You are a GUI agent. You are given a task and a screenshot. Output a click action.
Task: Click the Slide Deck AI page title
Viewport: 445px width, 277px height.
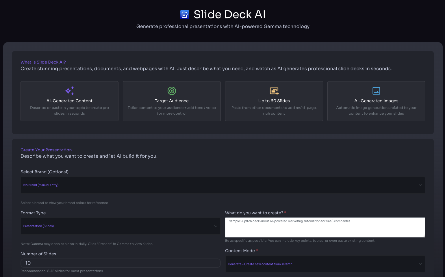229,14
